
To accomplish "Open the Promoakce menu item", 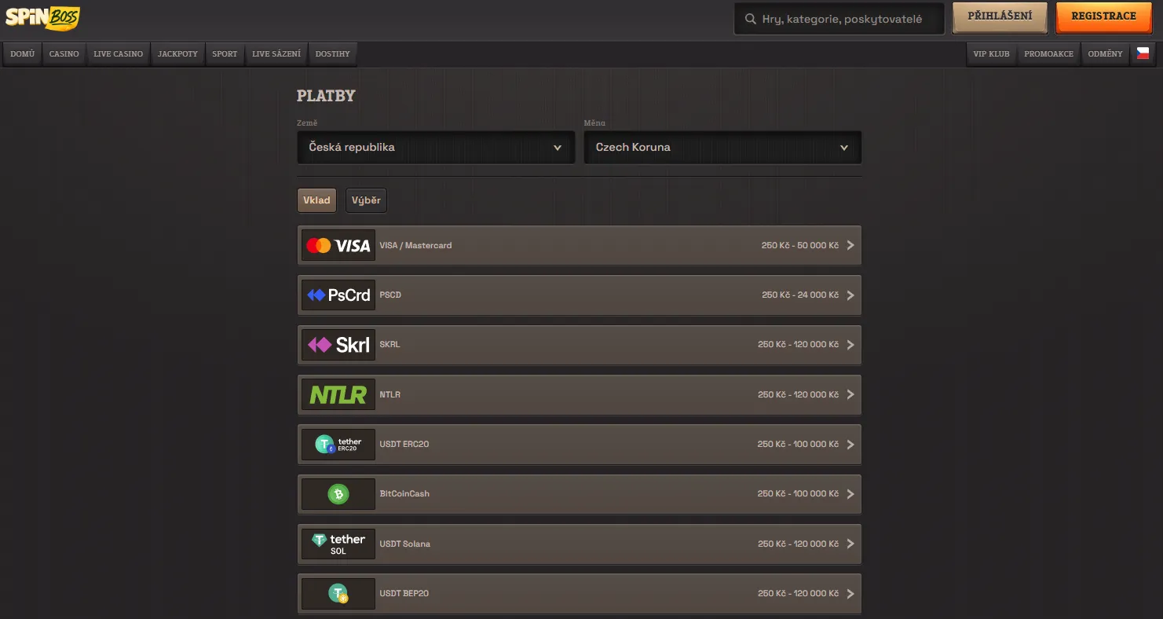I will click(x=1048, y=54).
